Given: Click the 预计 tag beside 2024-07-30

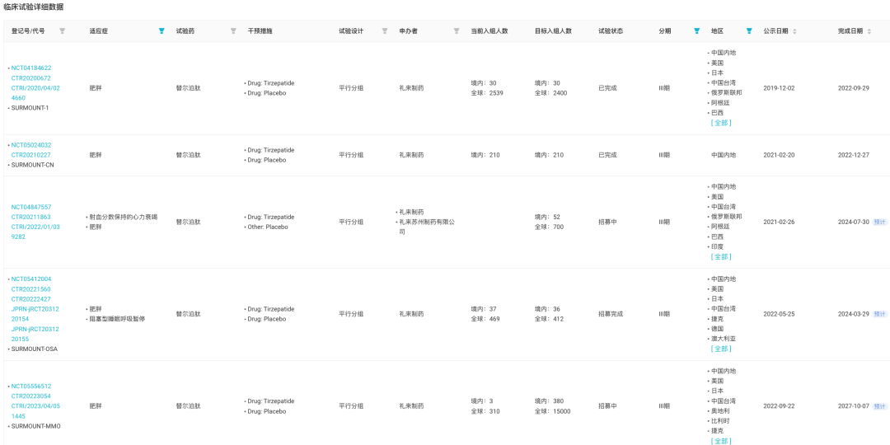Looking at the screenshot, I should point(880,222).
